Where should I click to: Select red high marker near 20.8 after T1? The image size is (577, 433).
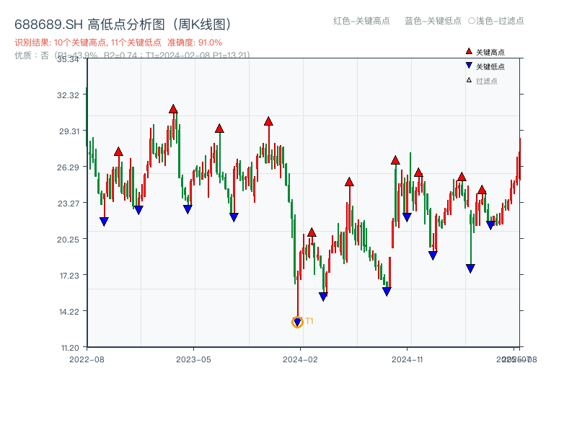click(x=312, y=232)
